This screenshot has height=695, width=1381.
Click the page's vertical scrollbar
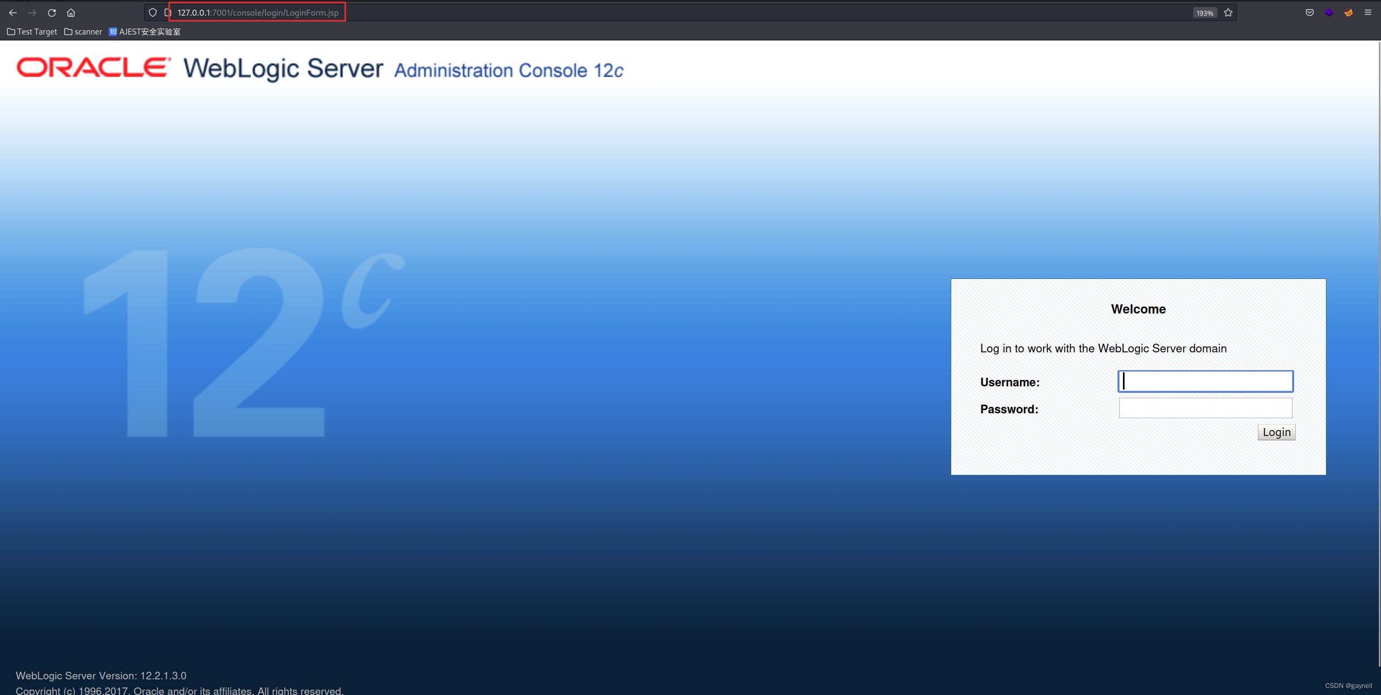(1379, 351)
